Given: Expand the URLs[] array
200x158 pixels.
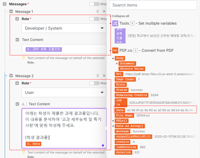Looking at the screenshot, I should pyautogui.click(x=113, y=121).
